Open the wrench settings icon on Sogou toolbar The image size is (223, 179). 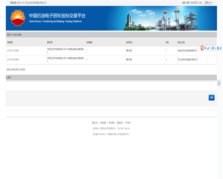coord(220,48)
